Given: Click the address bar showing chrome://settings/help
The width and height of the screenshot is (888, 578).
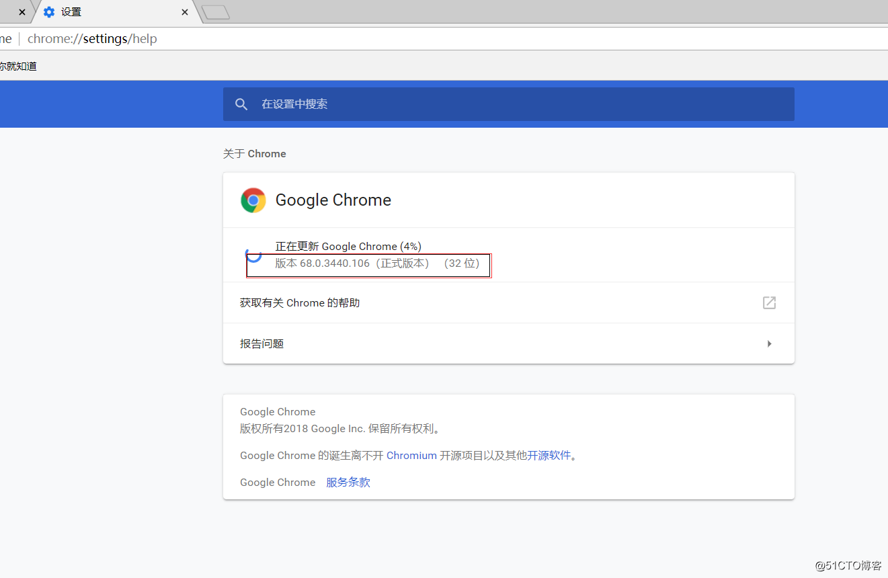Looking at the screenshot, I should tap(444, 38).
